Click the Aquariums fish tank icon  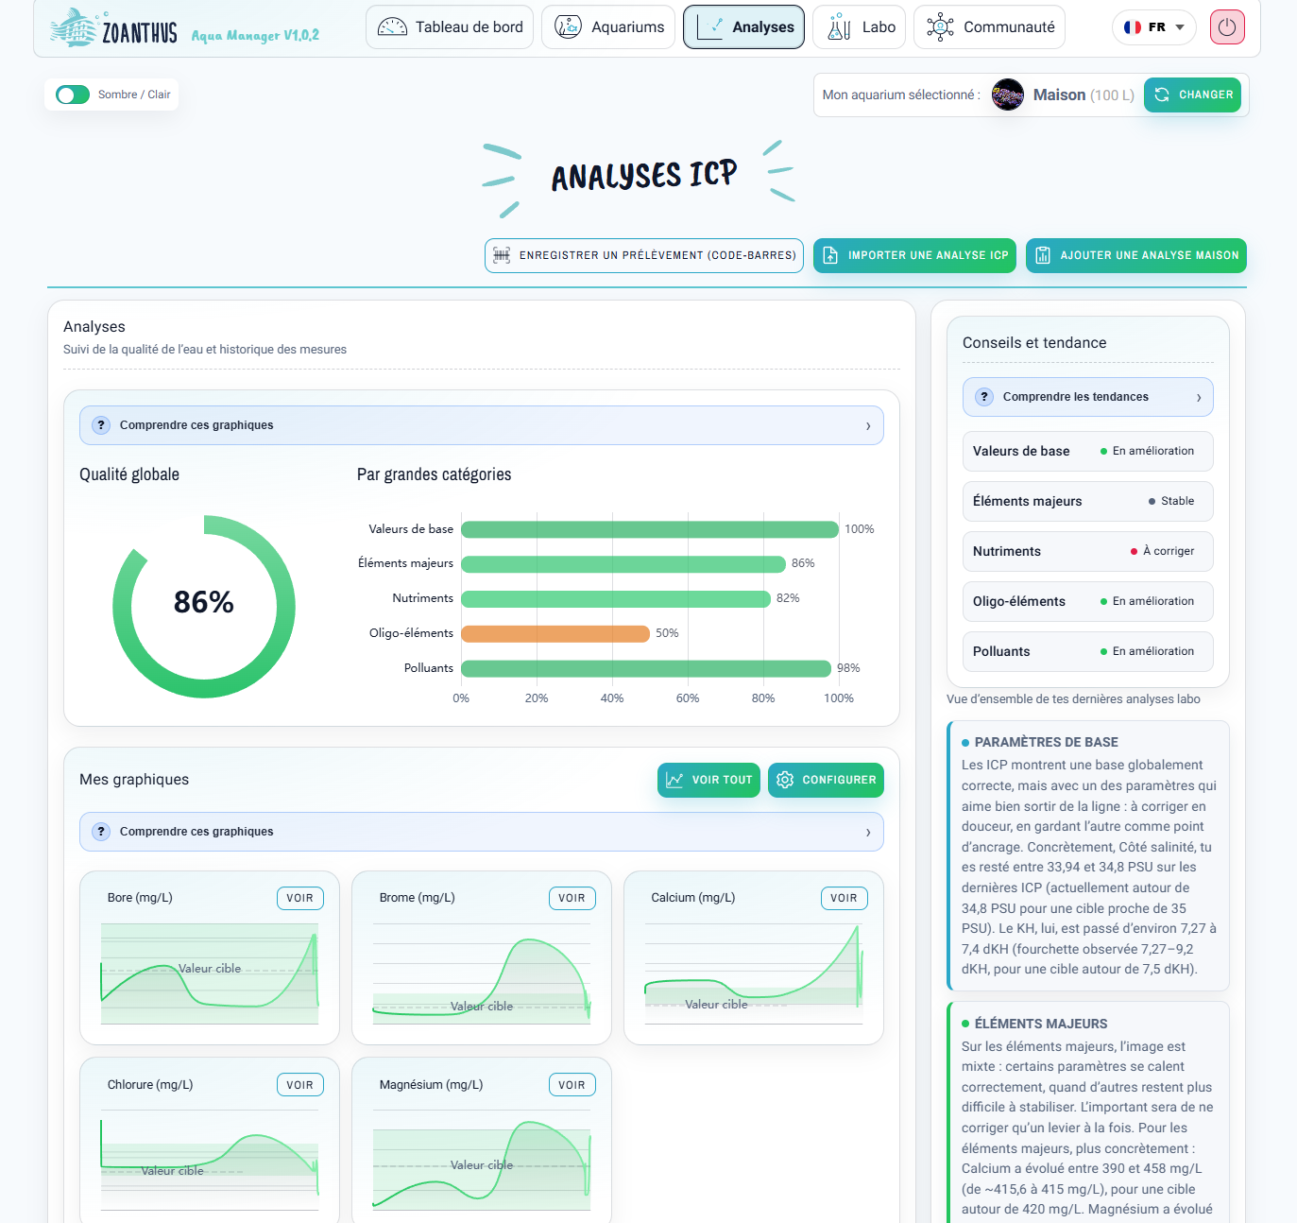tap(568, 27)
